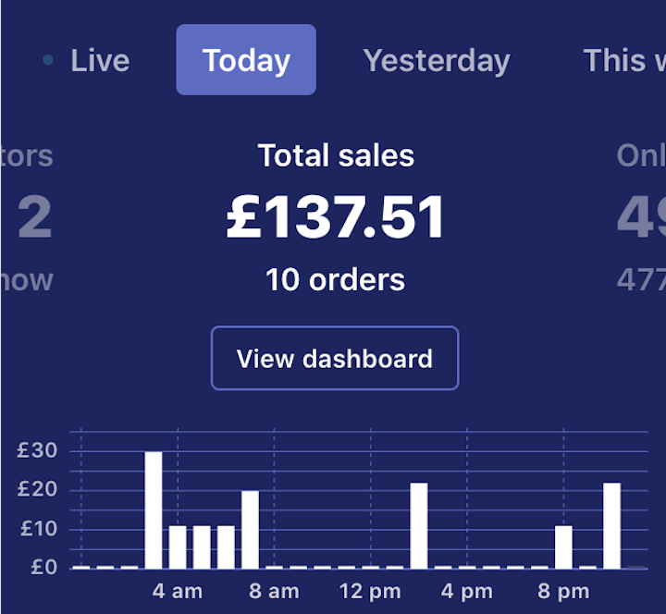This screenshot has height=614, width=666.
Task: Click the 8 am axis label
Action: coord(274,592)
